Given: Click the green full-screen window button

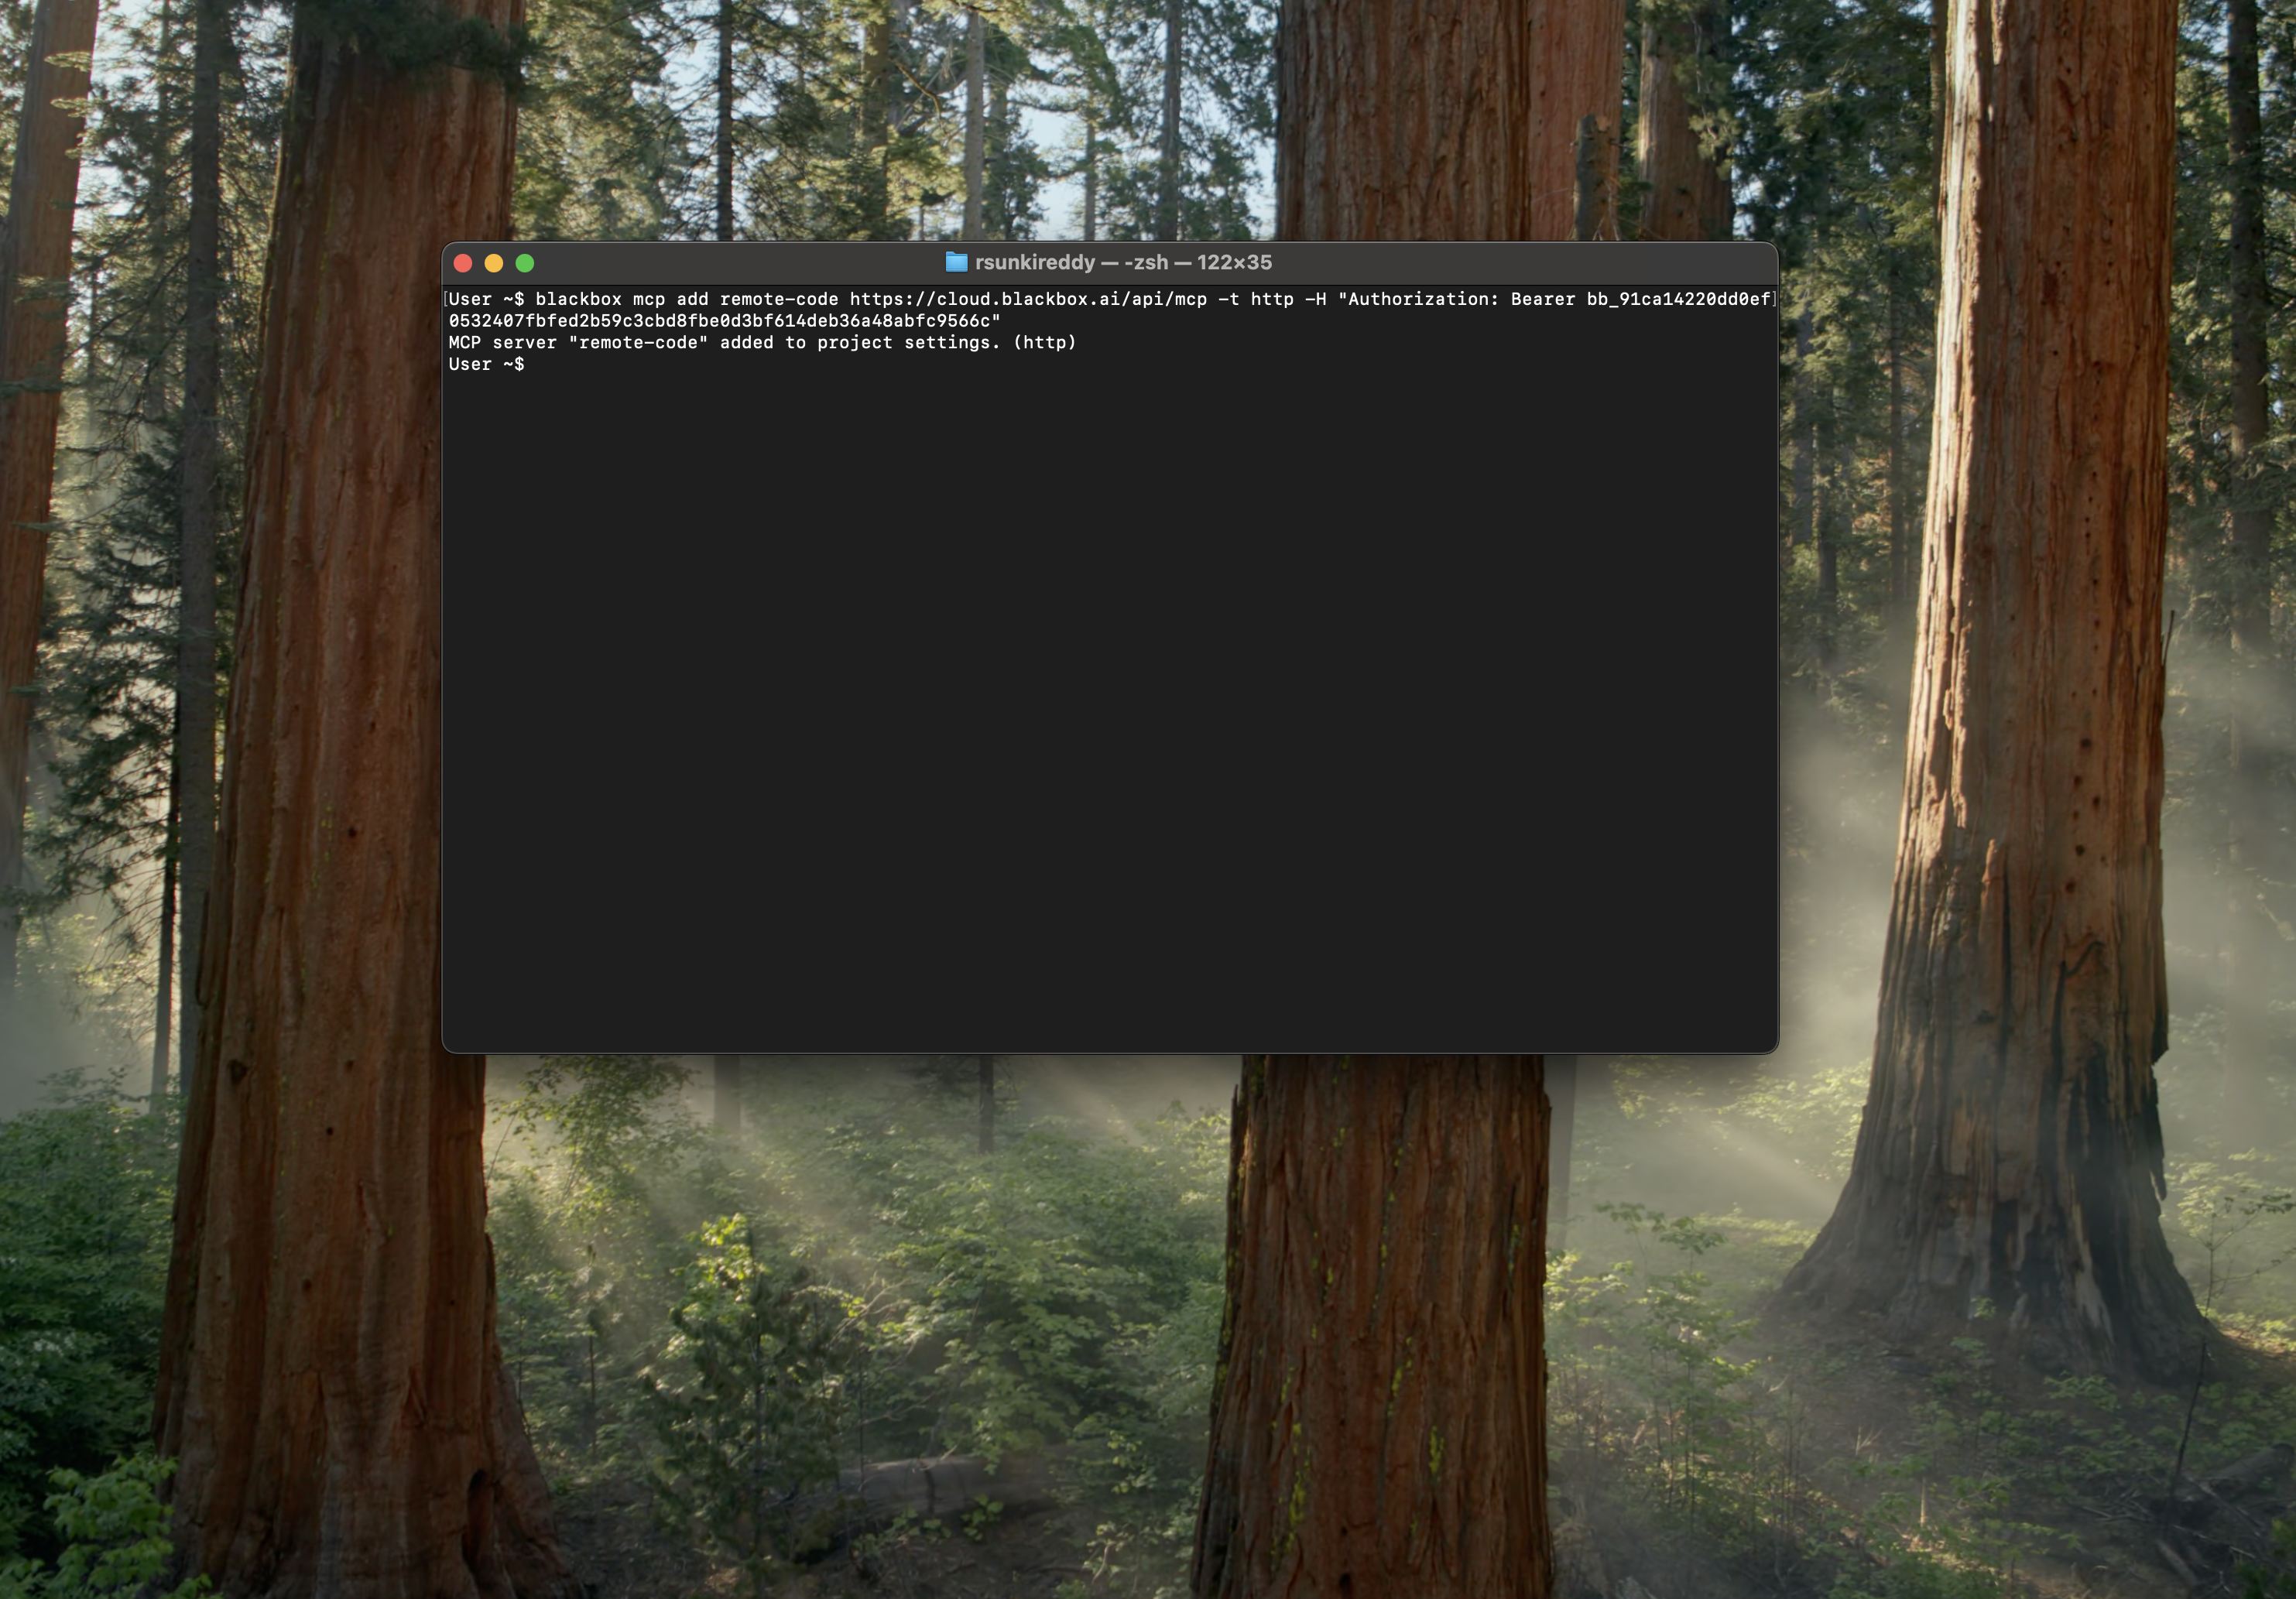Looking at the screenshot, I should tap(525, 263).
